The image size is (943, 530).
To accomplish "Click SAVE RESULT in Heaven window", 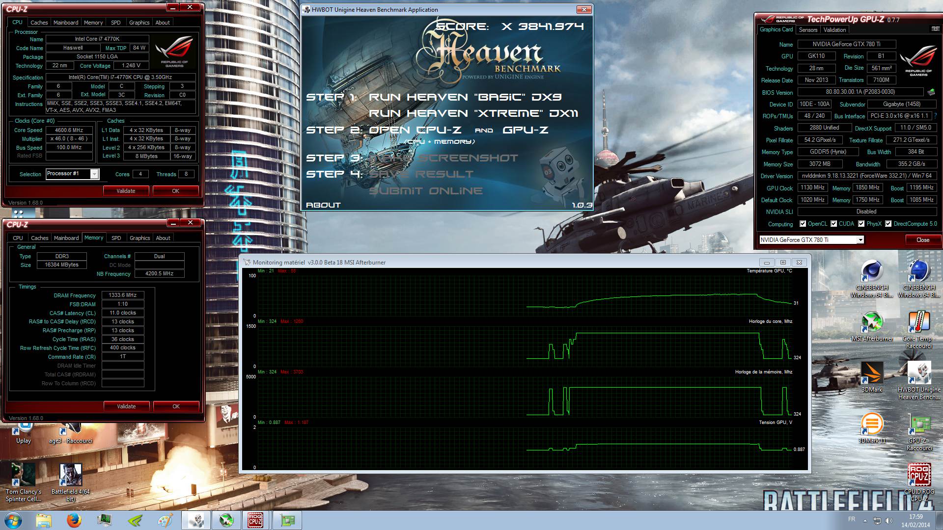I will click(x=421, y=174).
